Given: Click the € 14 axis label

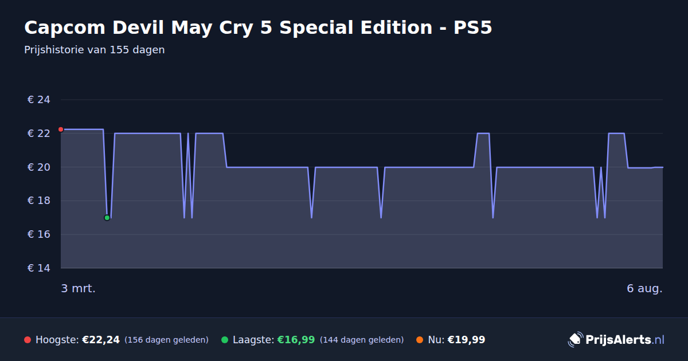Looking at the screenshot, I should tap(39, 268).
